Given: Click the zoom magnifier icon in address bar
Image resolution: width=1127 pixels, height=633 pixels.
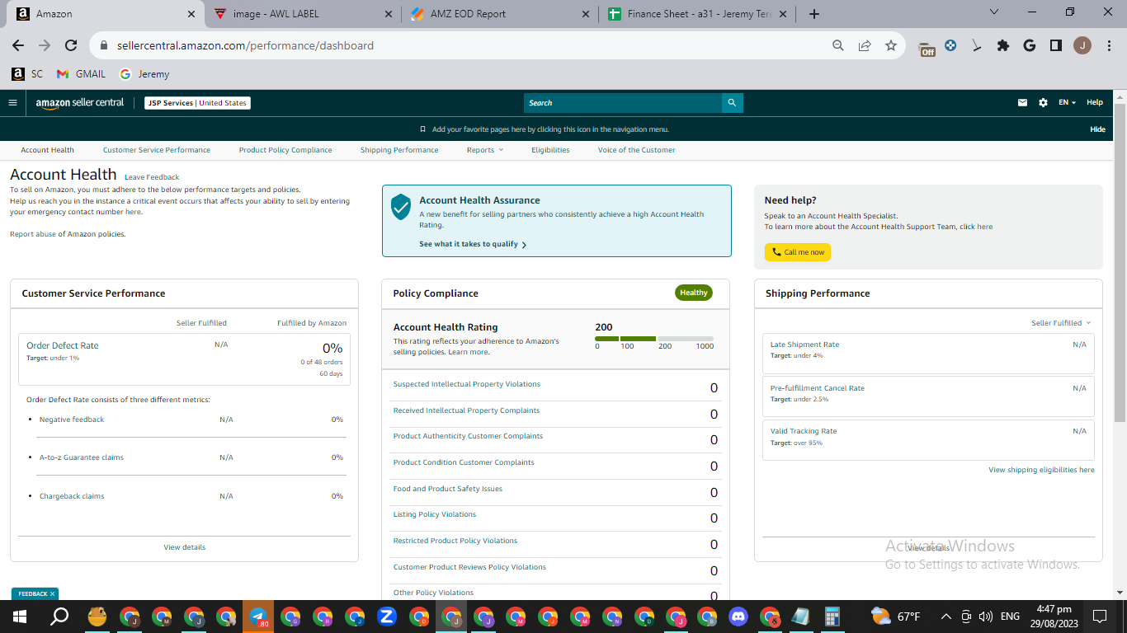Looking at the screenshot, I should click(x=837, y=45).
